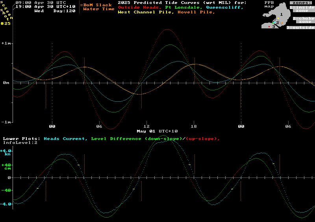Viewport: 315px width, 222px height.
Task: Select zone number 3 on the PPB map
Action: click(274, 26)
